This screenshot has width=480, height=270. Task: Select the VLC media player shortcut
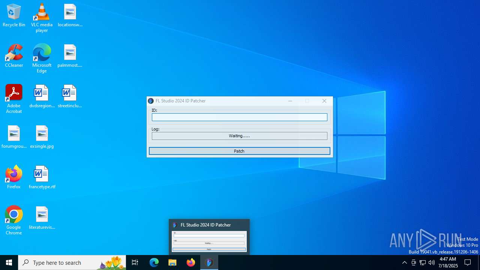[42, 18]
